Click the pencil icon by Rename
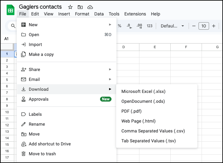Viewport: 223px width, 163px height. click(x=24, y=124)
